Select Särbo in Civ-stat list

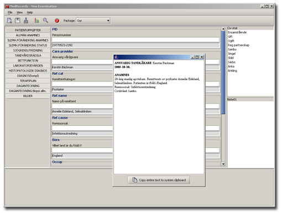[x=232, y=62]
